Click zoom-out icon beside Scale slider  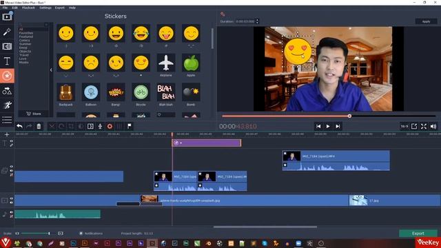click(x=17, y=234)
